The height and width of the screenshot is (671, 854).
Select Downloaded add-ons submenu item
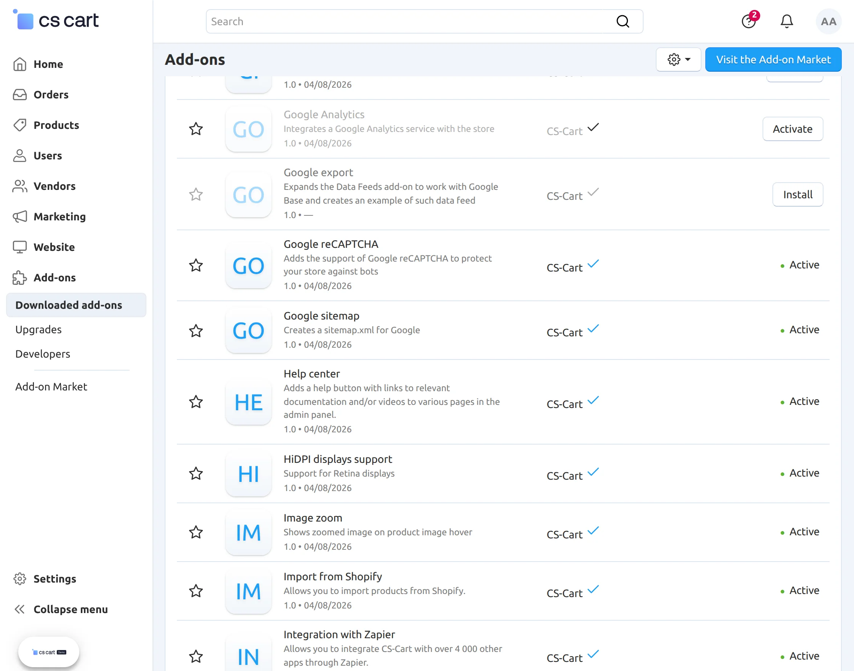coord(76,305)
